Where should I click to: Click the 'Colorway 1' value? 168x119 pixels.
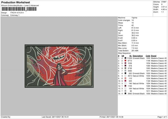coord(15,15)
